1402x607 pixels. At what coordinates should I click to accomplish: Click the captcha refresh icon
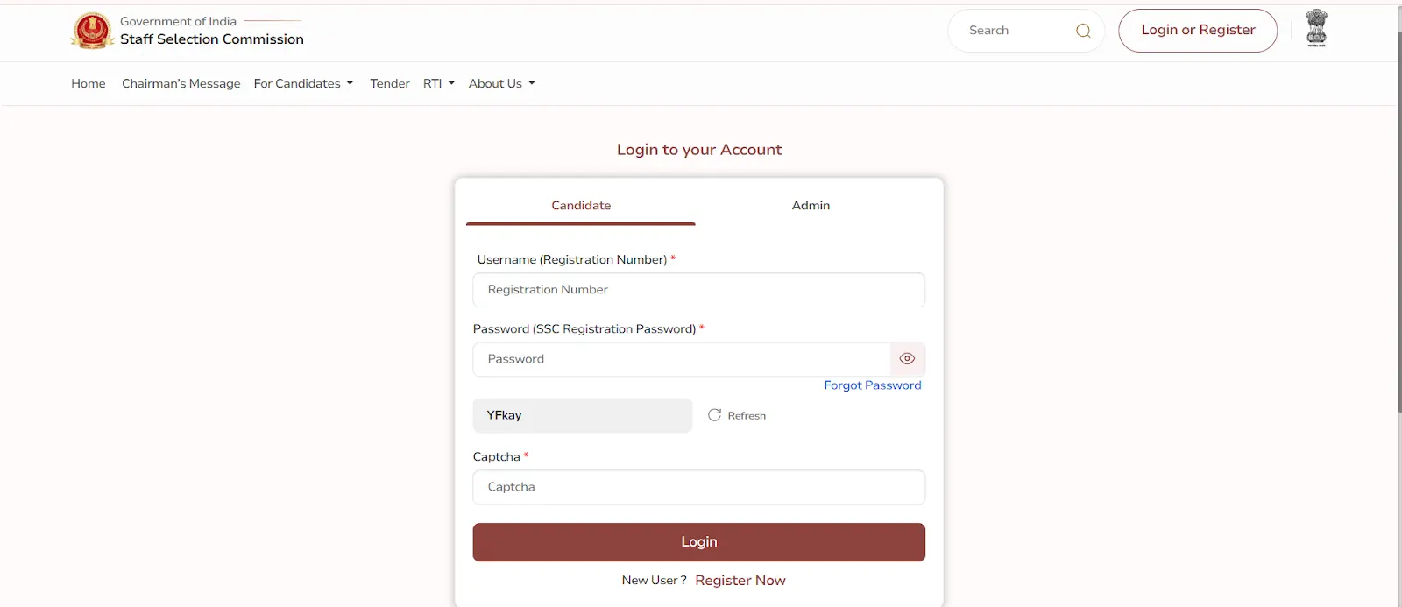(713, 415)
